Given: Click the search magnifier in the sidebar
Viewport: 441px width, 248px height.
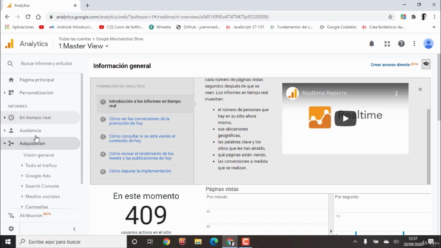Looking at the screenshot, I should pyautogui.click(x=10, y=64).
